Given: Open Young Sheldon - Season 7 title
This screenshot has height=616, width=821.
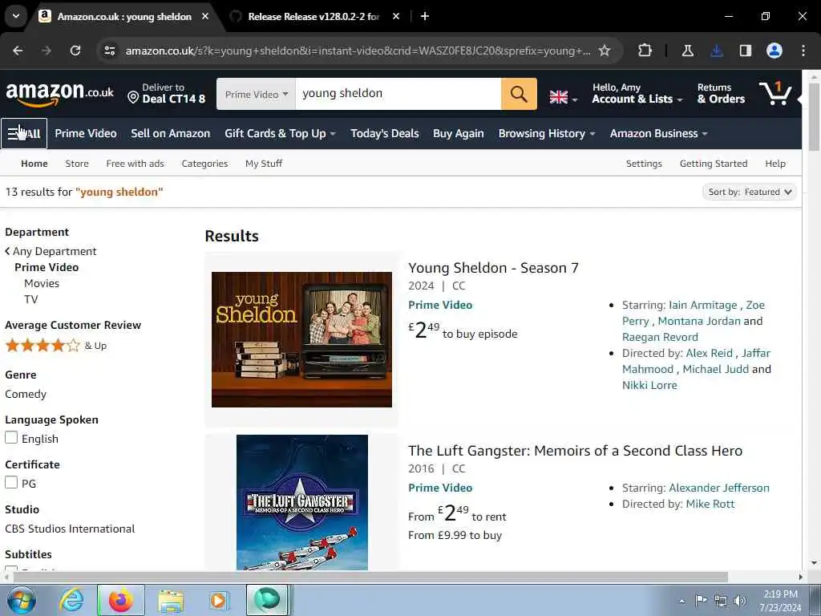Looking at the screenshot, I should point(493,268).
